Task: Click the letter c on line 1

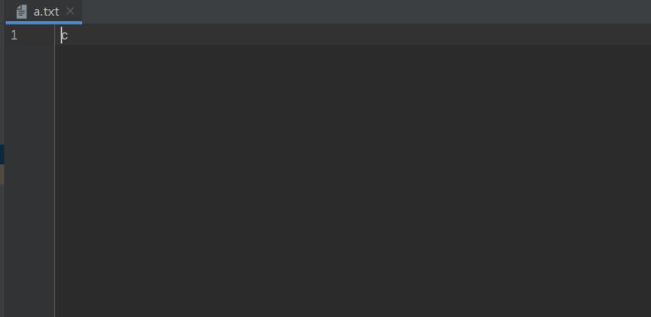Action: pyautogui.click(x=65, y=36)
